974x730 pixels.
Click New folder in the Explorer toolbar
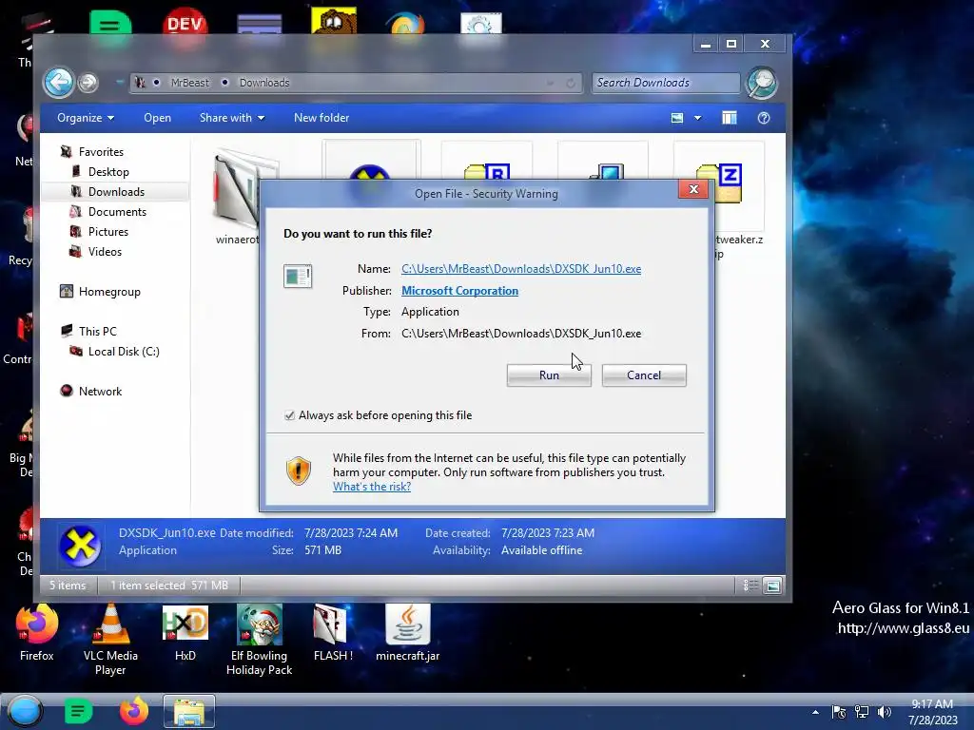[321, 118]
